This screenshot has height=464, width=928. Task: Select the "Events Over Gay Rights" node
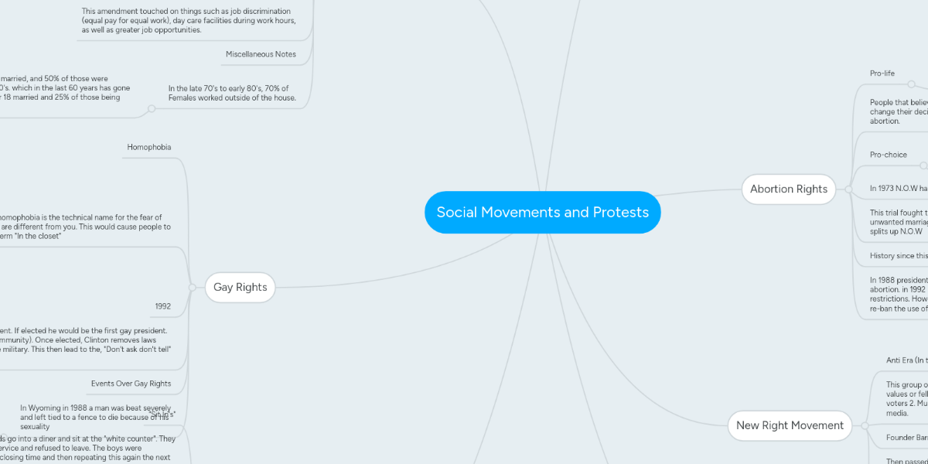tap(133, 383)
